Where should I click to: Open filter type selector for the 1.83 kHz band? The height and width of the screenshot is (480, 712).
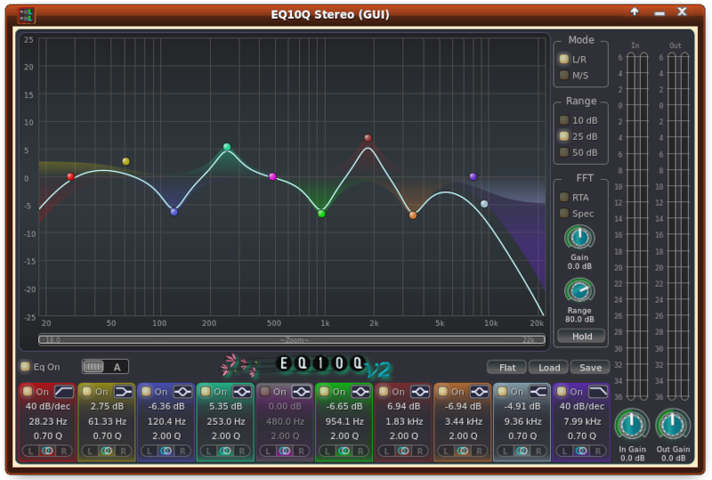pyautogui.click(x=420, y=392)
